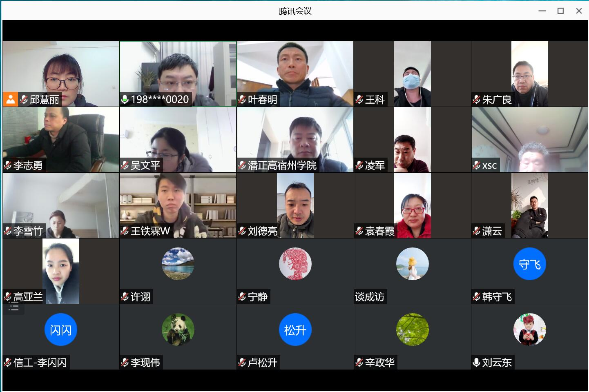Click the blue 松升 avatar circle
This screenshot has width=589, height=392.
(x=295, y=330)
